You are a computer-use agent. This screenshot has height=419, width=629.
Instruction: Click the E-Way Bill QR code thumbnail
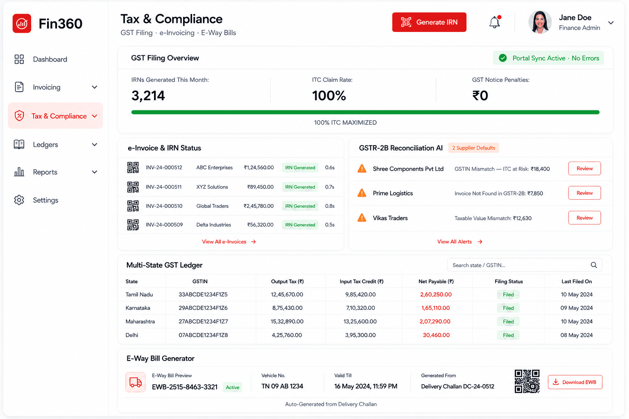click(527, 381)
